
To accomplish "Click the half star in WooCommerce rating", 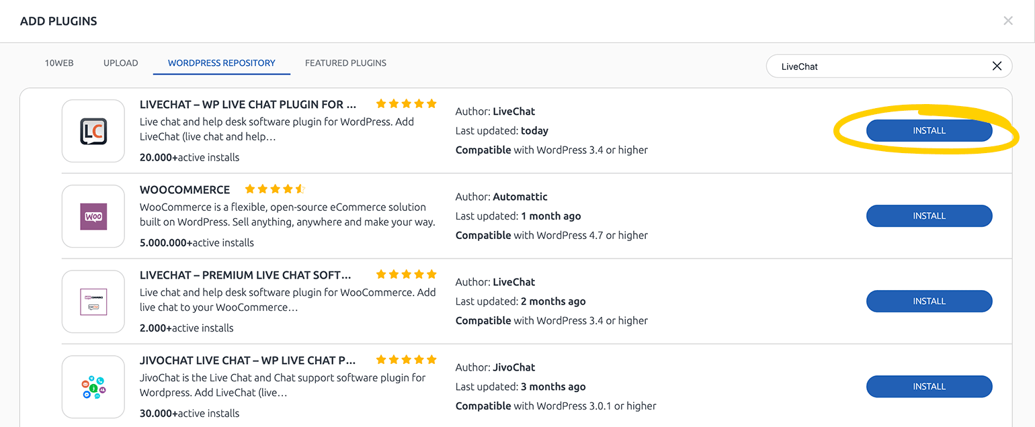I will pyautogui.click(x=300, y=189).
